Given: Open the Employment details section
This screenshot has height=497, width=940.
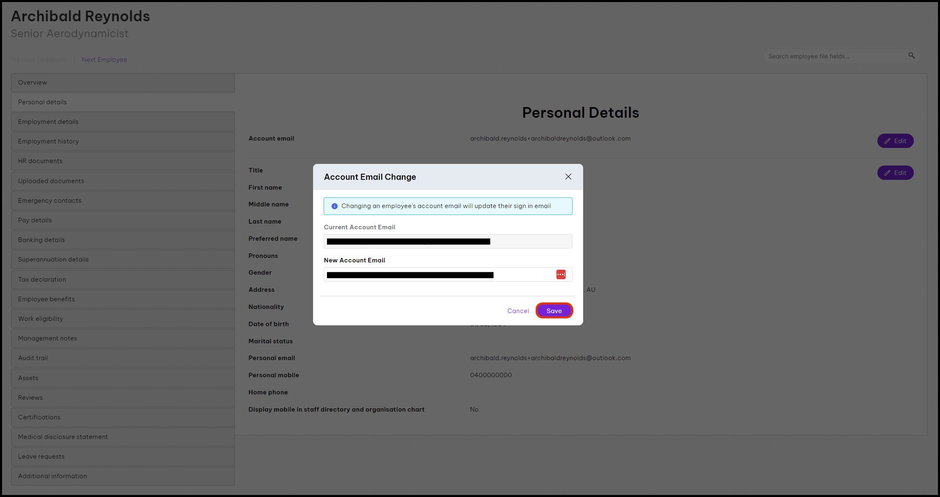Looking at the screenshot, I should (123, 122).
